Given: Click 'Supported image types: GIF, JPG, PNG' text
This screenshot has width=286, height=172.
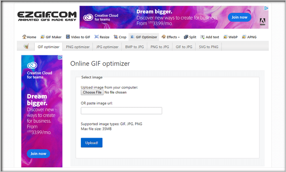Looking at the screenshot, I should tap(111, 124).
